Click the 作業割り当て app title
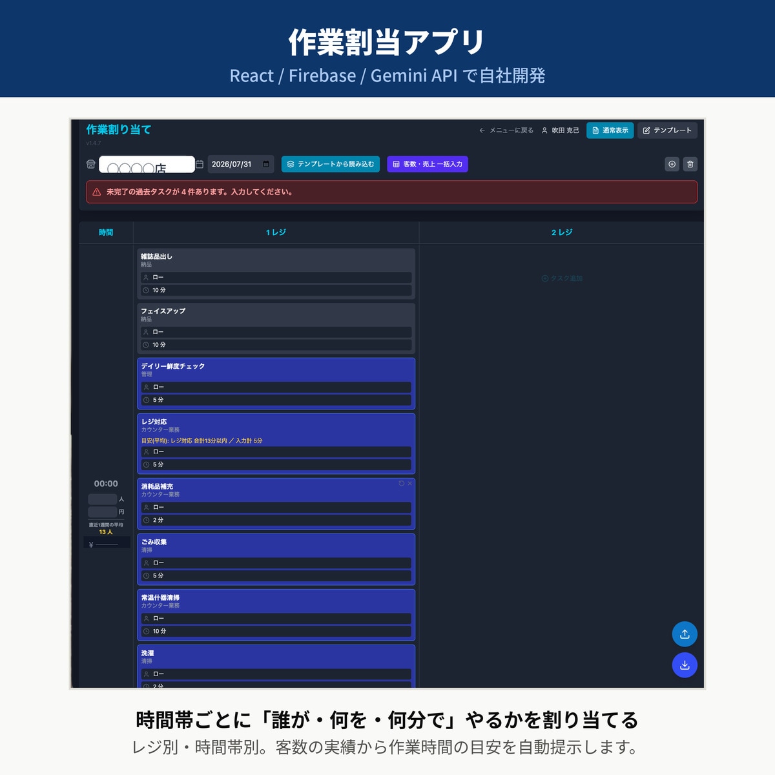Image resolution: width=775 pixels, height=775 pixels. click(x=119, y=130)
